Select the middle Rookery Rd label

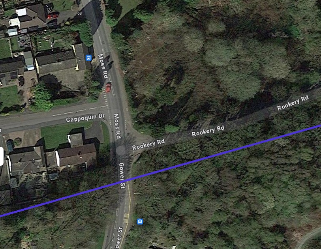208,131
